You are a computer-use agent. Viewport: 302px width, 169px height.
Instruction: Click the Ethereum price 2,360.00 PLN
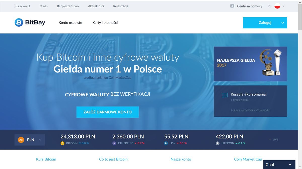(128, 136)
